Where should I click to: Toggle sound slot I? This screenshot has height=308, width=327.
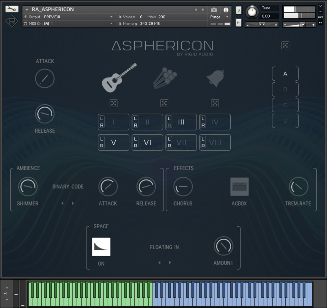coord(114,122)
